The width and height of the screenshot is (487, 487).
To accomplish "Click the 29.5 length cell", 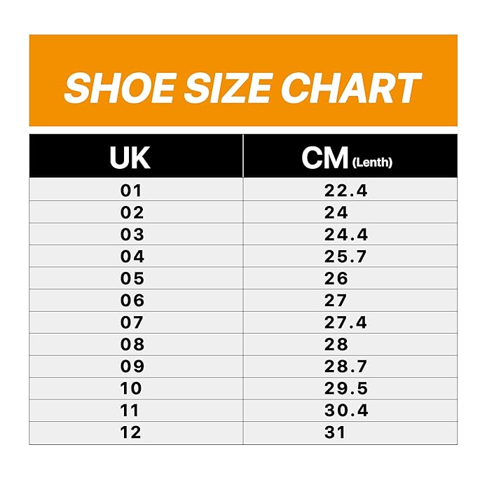I will [345, 388].
